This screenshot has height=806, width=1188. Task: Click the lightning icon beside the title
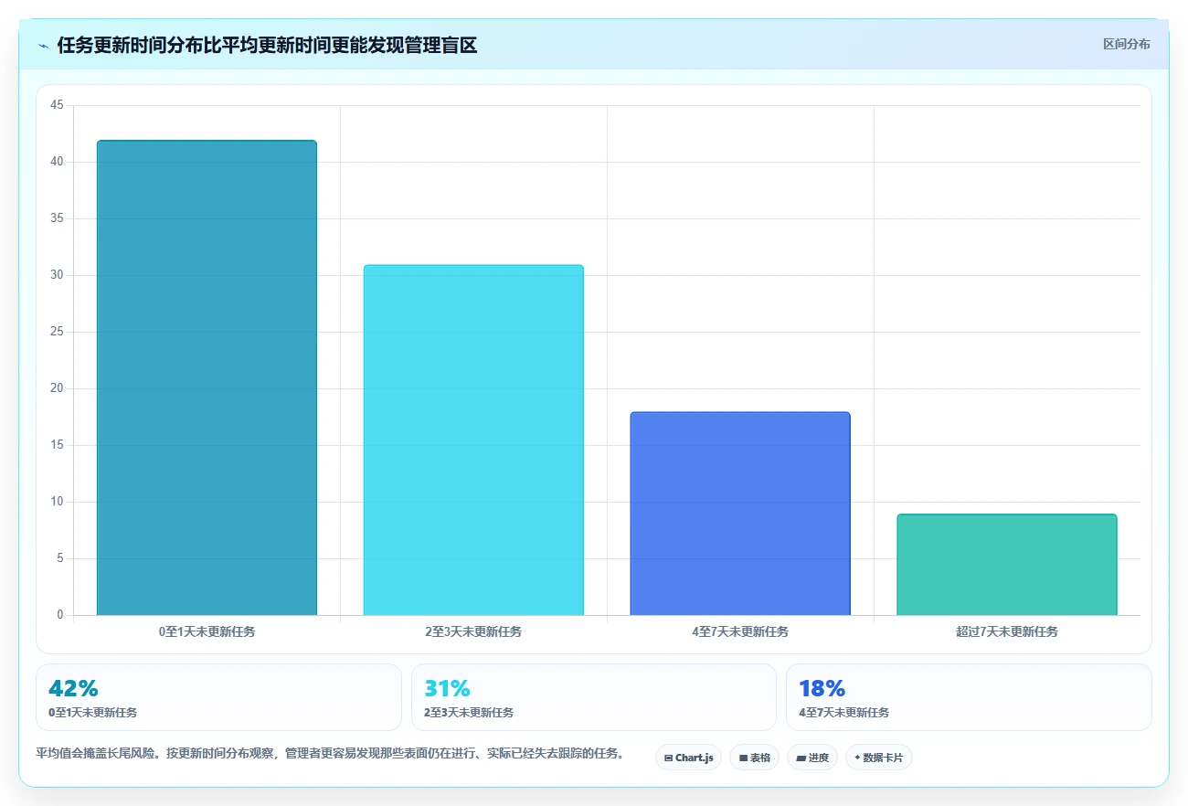[43, 45]
